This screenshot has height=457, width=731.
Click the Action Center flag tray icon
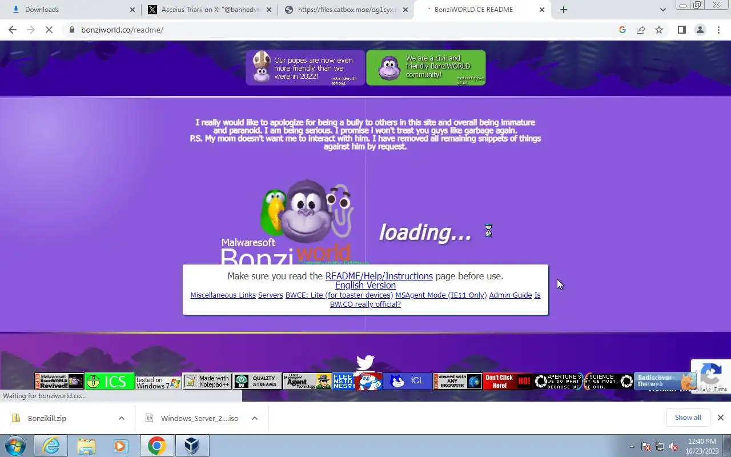click(x=646, y=447)
